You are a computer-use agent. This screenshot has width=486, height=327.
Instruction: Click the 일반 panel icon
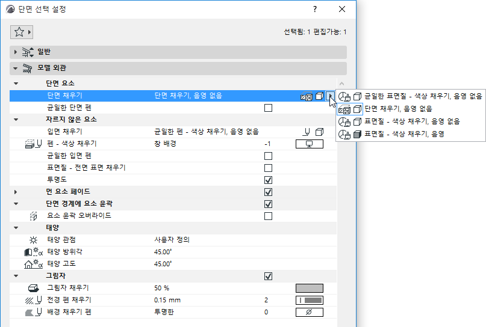pyautogui.click(x=28, y=52)
